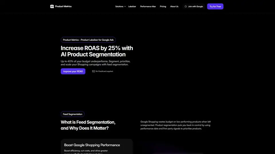Click the Try for Free button
This screenshot has width=275, height=154.
pyautogui.click(x=215, y=7)
